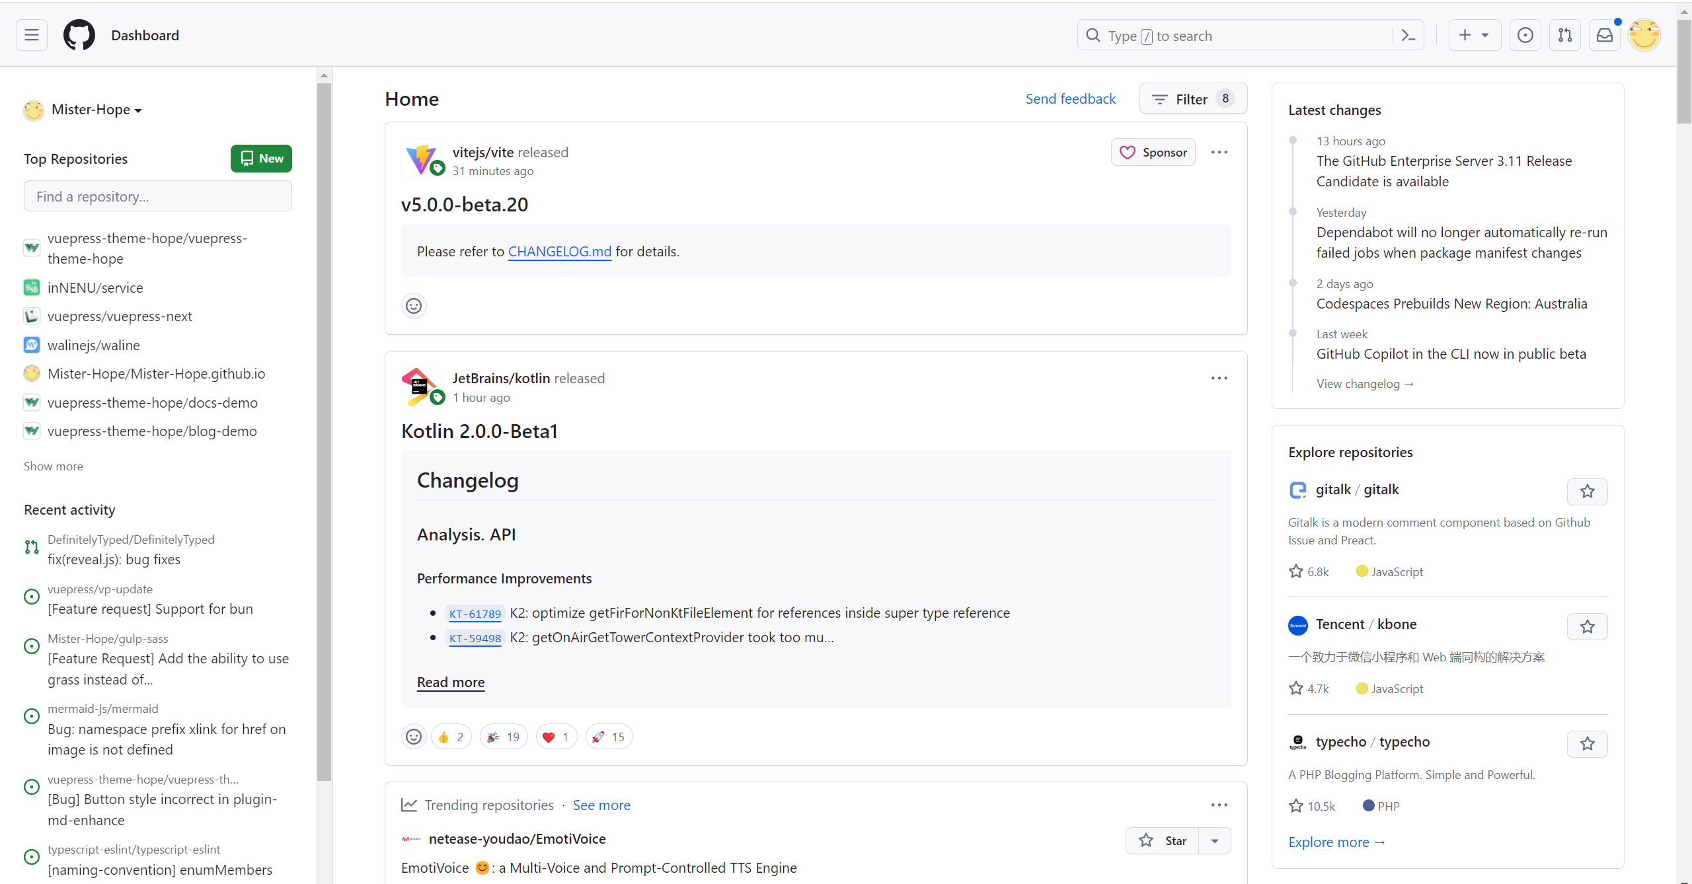Open three-dot menu on Kotlin release
Screen dimensions: 1692x884
tap(1219, 379)
